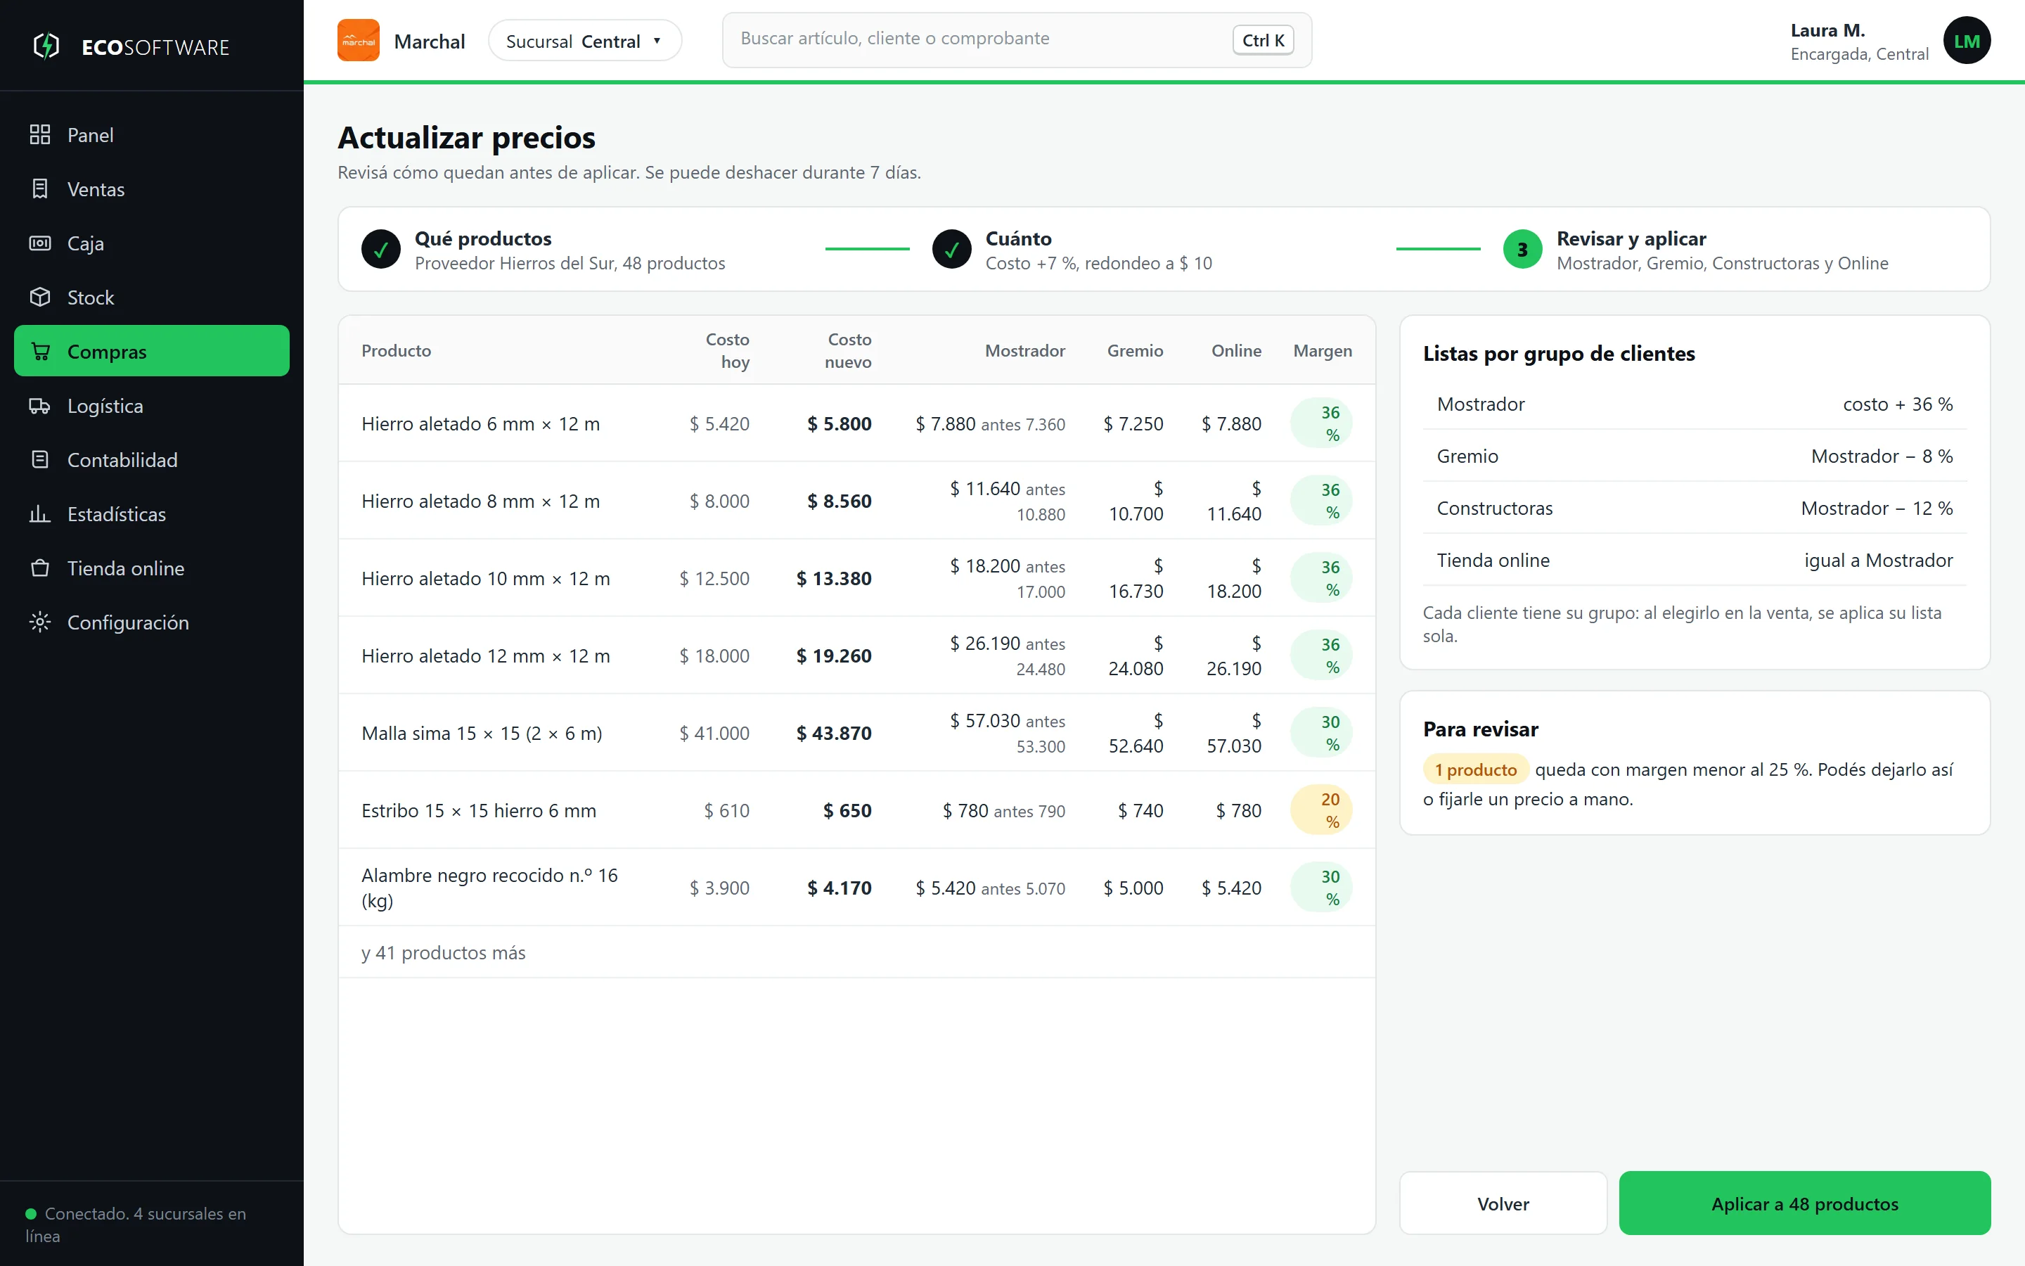Open Panel via its grid icon

[x=39, y=135]
